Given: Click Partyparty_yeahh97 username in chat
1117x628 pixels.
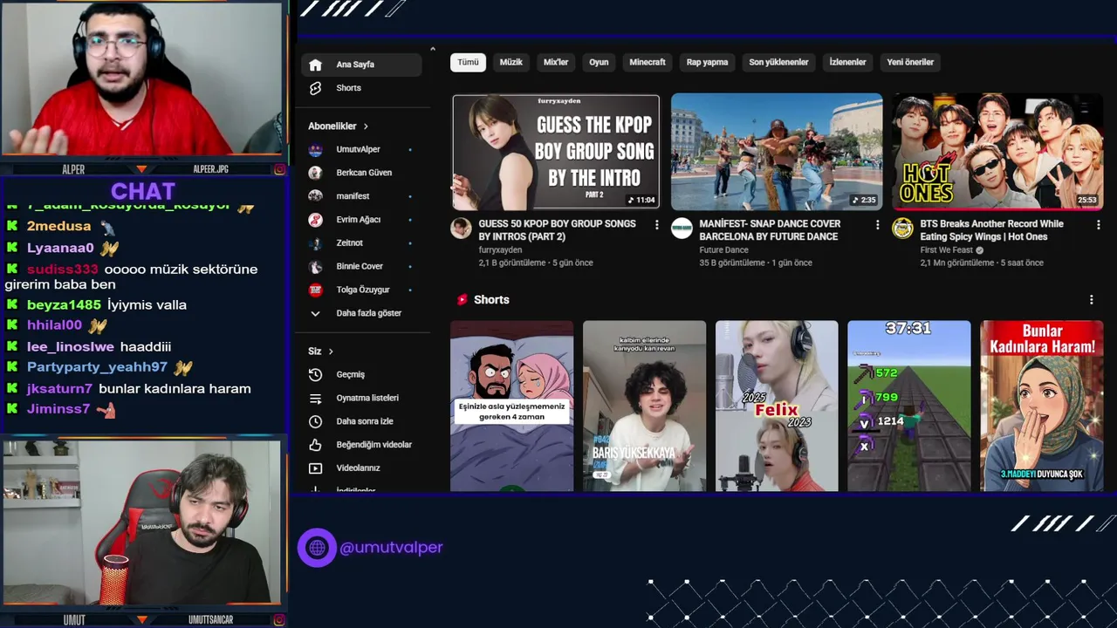Looking at the screenshot, I should (97, 368).
